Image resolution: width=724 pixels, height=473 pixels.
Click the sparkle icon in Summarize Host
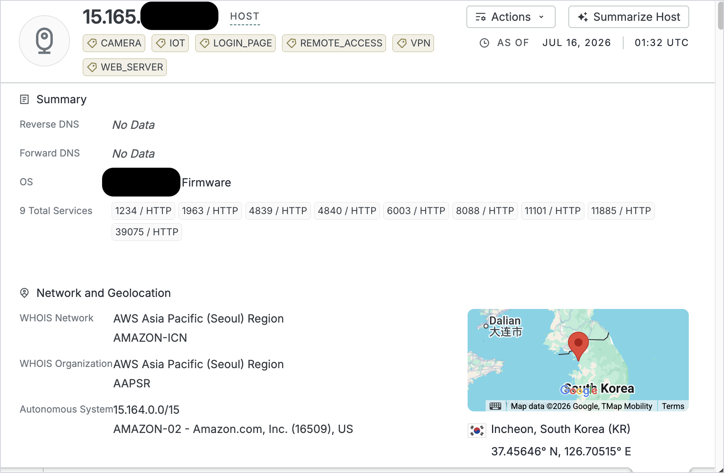click(x=583, y=17)
